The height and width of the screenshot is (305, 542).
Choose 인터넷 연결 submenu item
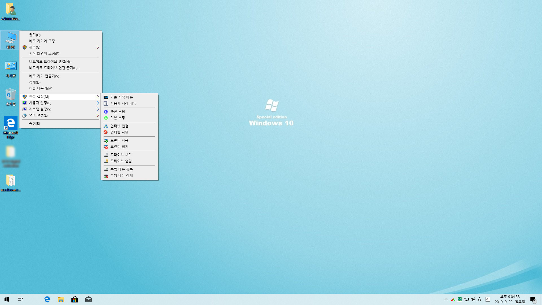click(129, 126)
